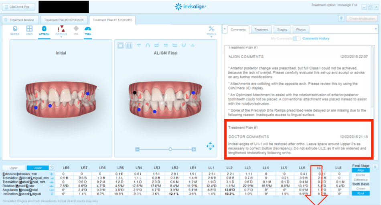
Task: Open the Staging tab
Action: click(x=282, y=30)
